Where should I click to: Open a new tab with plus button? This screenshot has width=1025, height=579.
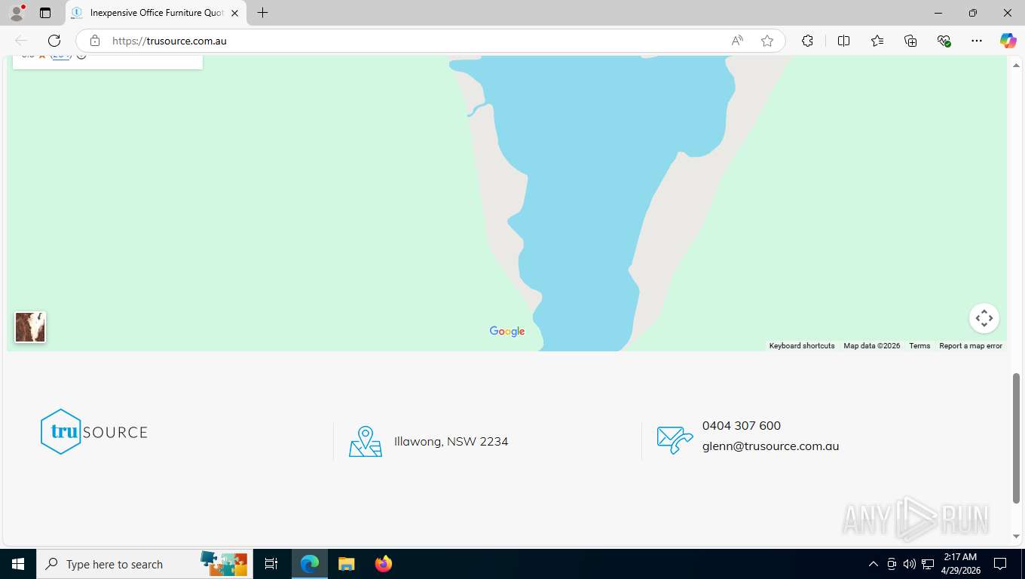click(x=262, y=13)
